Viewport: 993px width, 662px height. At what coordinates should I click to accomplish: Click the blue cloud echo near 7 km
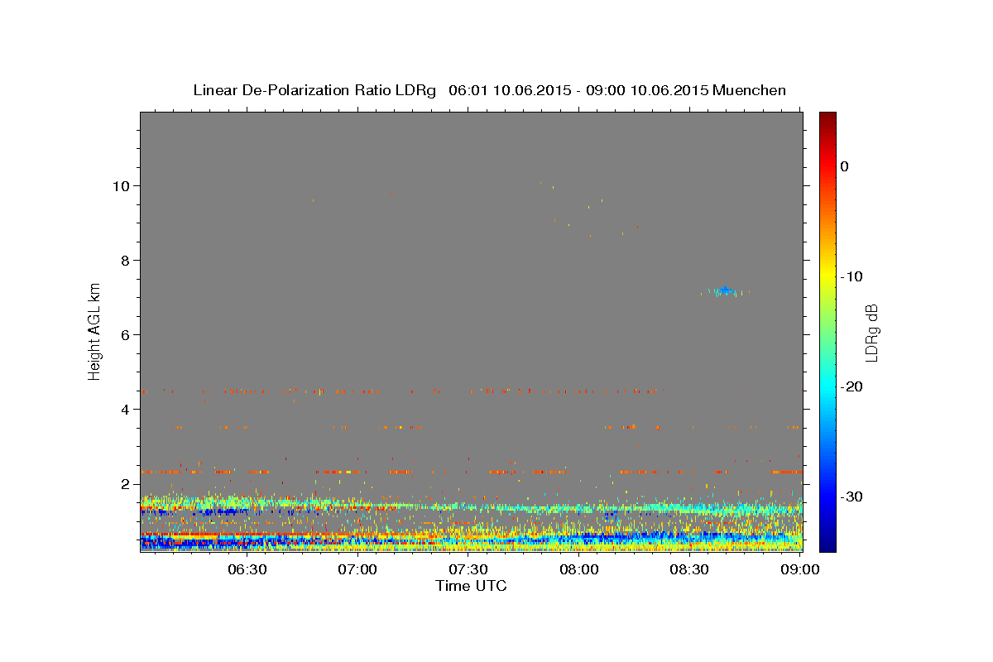click(x=726, y=290)
